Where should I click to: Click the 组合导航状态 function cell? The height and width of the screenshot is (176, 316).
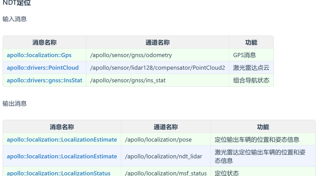click(x=251, y=80)
